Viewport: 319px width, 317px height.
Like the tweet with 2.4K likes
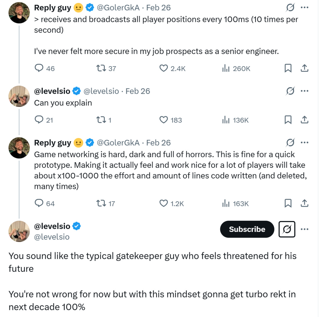(163, 68)
